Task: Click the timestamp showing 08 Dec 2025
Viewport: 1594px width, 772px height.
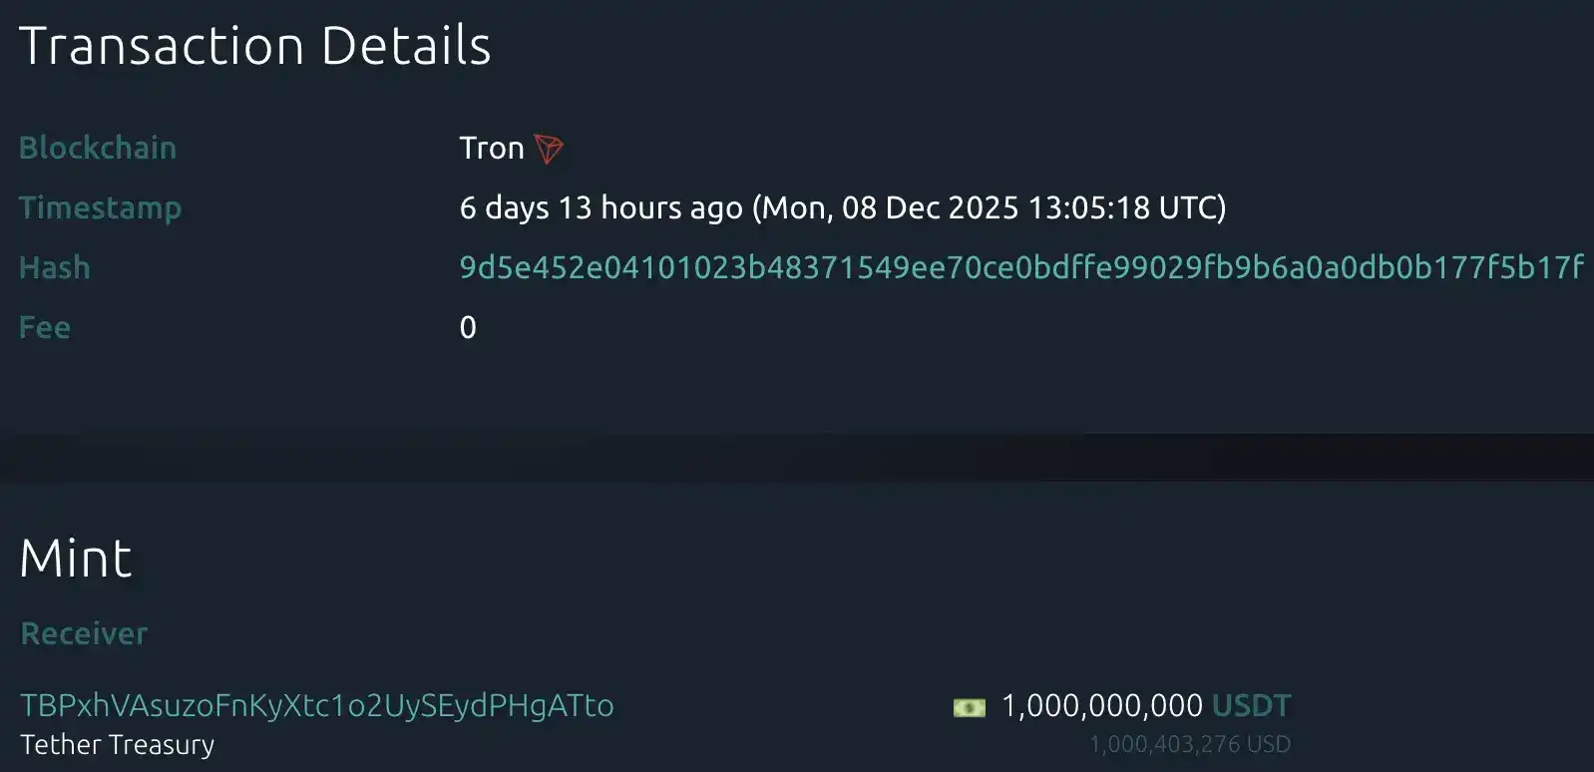Action: 843,207
